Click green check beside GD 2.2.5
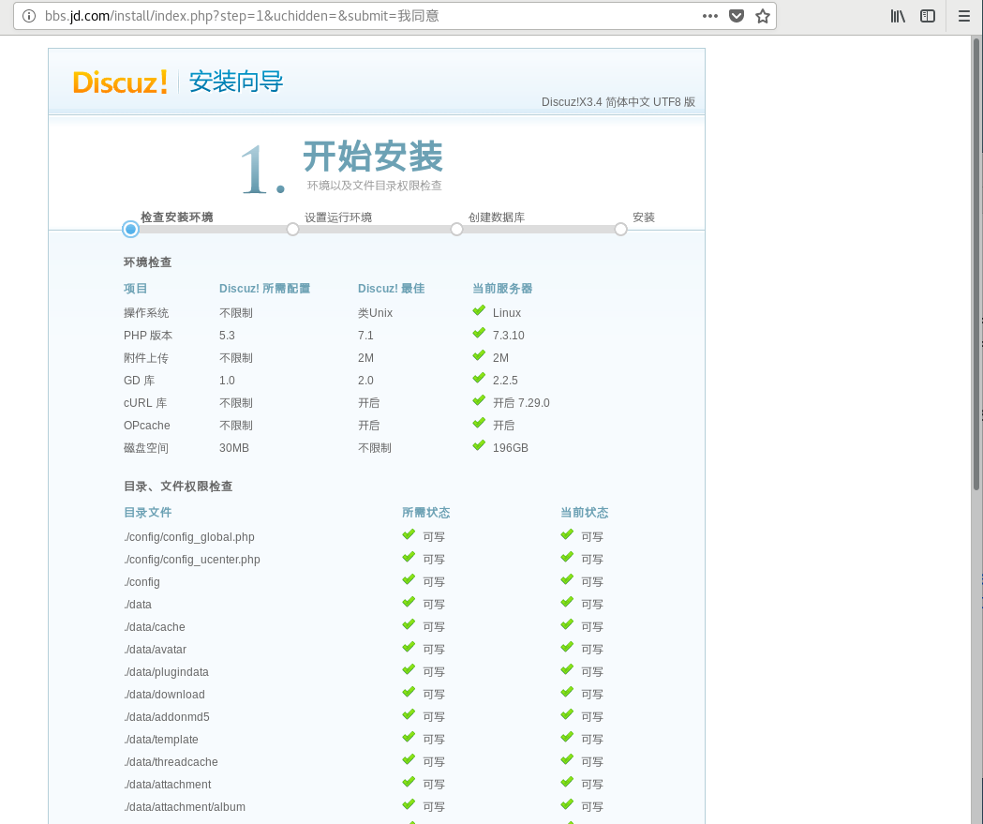Viewport: 983px width, 824px height. click(479, 378)
